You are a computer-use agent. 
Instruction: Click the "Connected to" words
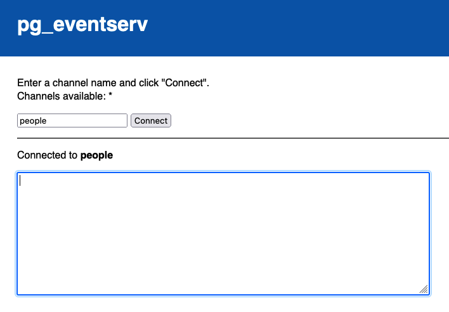(48, 155)
